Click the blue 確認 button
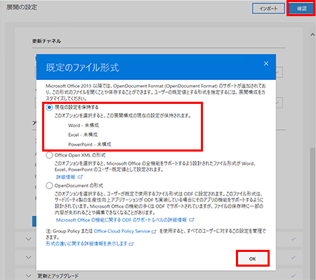This screenshot has height=280, width=316. pyautogui.click(x=301, y=8)
